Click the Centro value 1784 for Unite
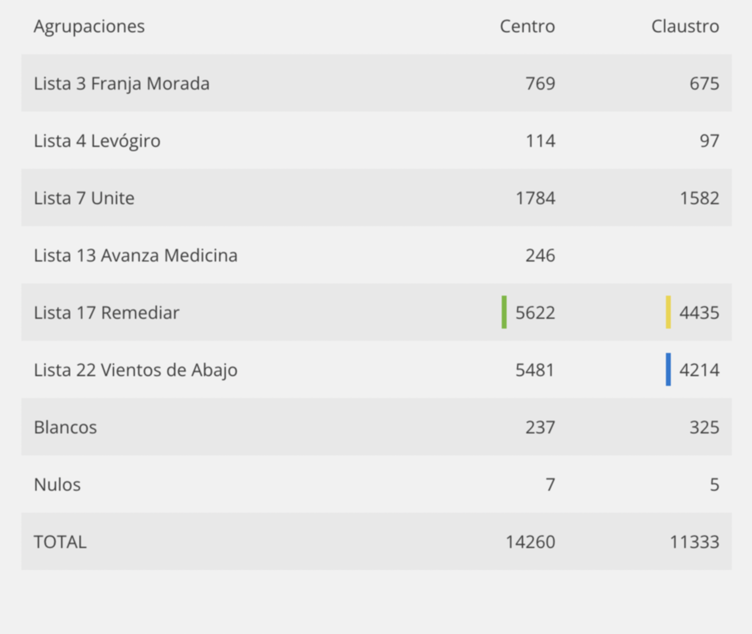 click(535, 198)
